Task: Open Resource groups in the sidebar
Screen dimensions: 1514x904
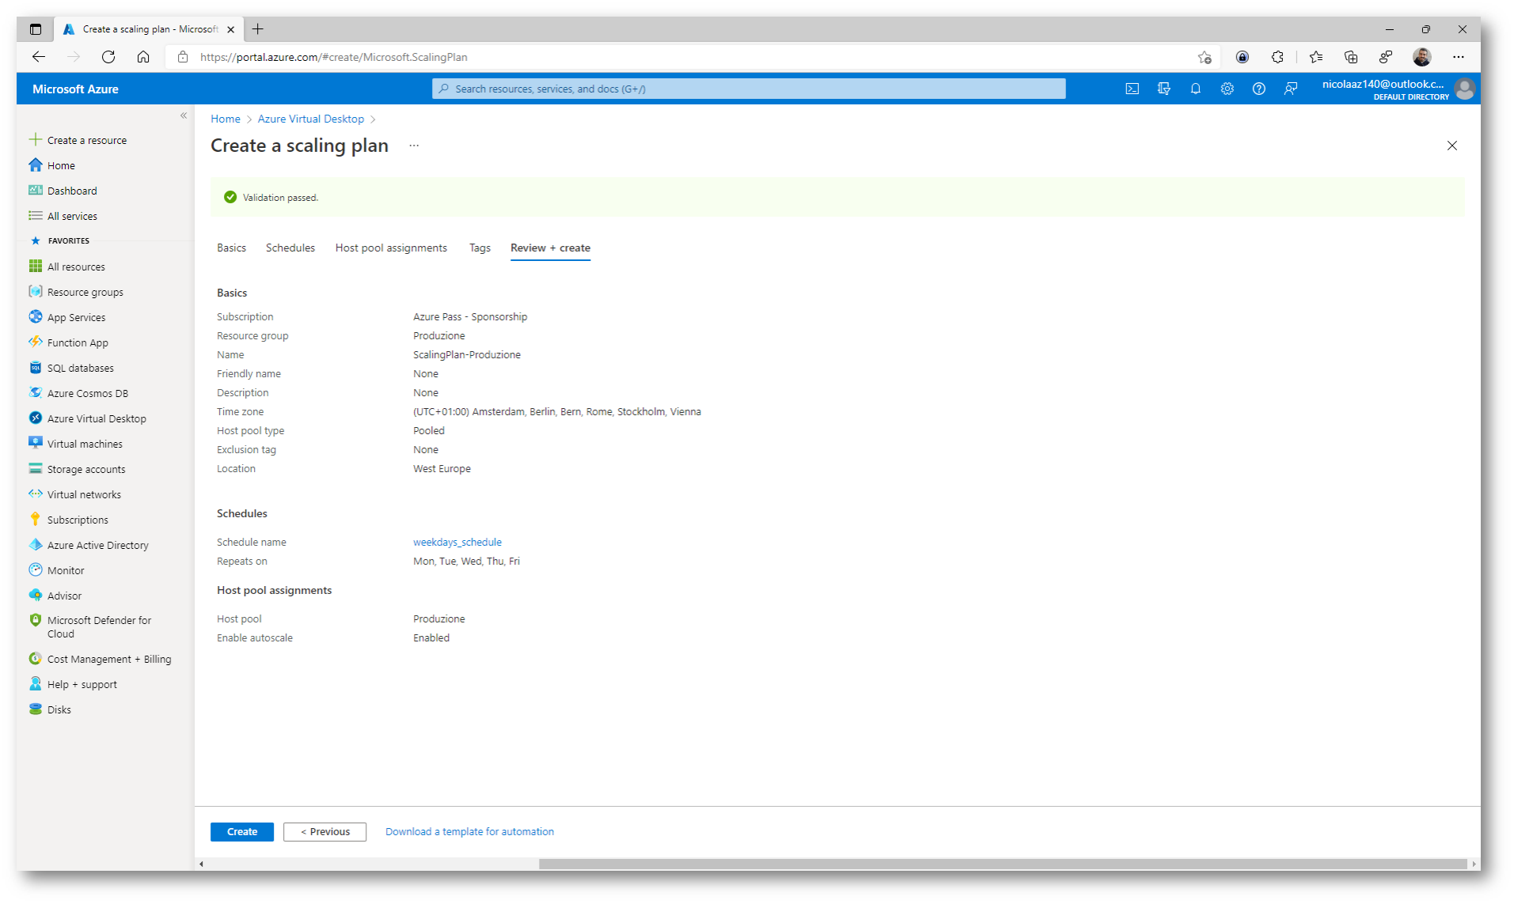Action: tap(76, 292)
